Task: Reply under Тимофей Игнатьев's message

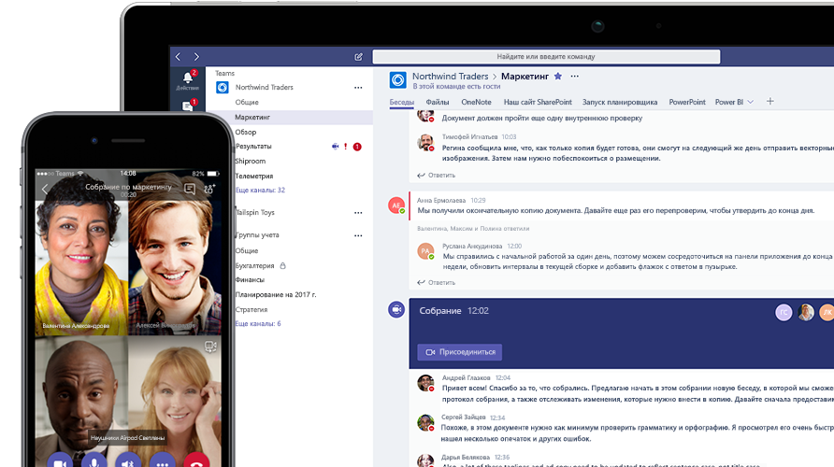Action: coord(436,176)
